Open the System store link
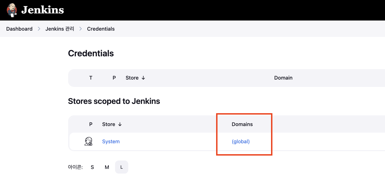Image resolution: width=385 pixels, height=187 pixels. (x=111, y=142)
